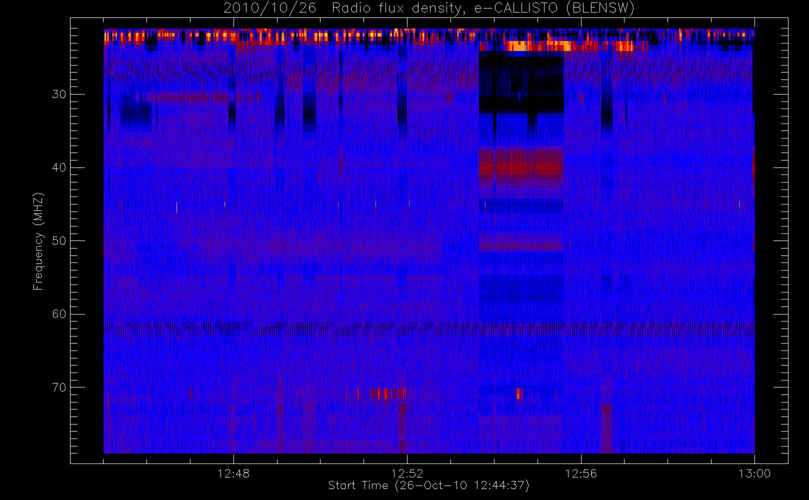Click the 70 MHz frequency tick label
This screenshot has height=500, width=809.
pyautogui.click(x=59, y=387)
